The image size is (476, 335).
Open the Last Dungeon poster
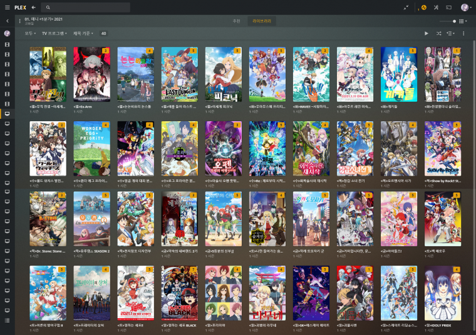(x=179, y=74)
